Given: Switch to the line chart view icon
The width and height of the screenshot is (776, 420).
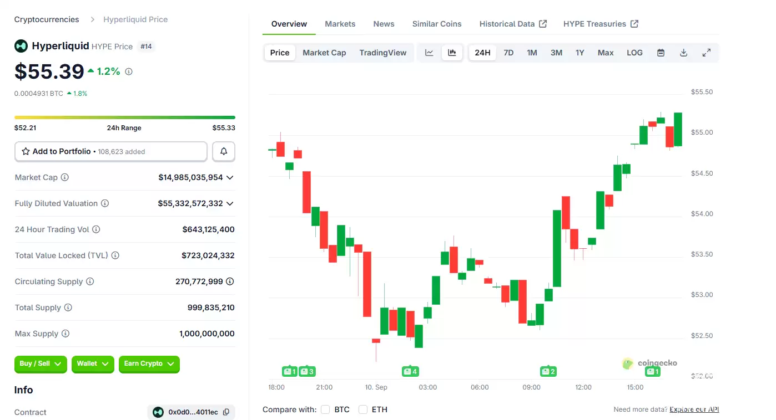Looking at the screenshot, I should point(429,53).
